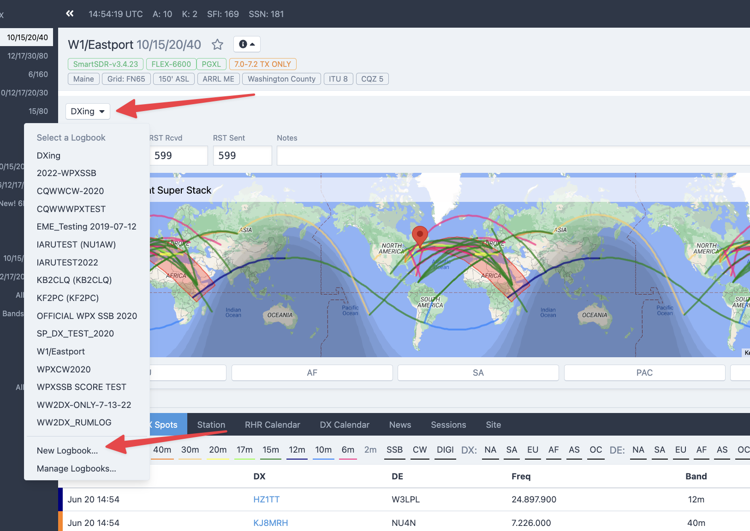Click the favorite star icon

pyautogui.click(x=217, y=45)
